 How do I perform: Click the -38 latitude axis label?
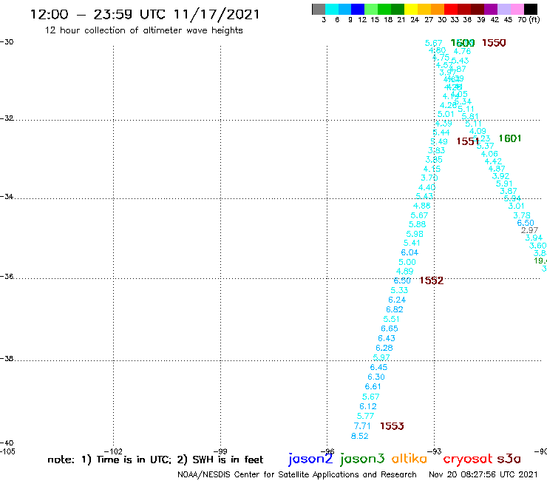[7, 359]
